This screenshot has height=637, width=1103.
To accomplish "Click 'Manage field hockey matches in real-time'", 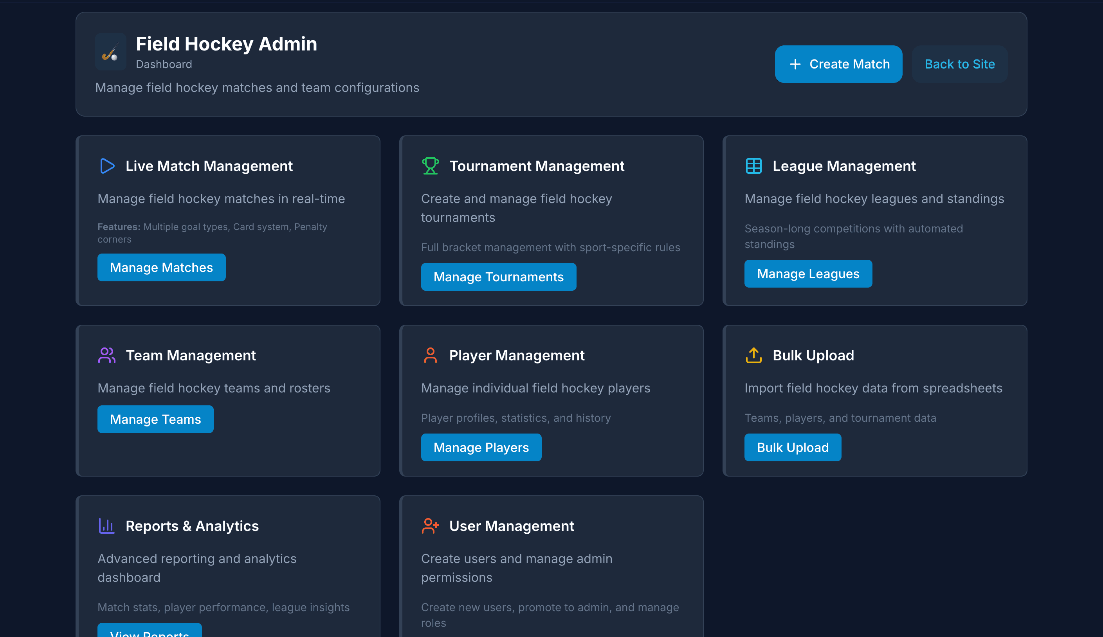I will pyautogui.click(x=222, y=199).
